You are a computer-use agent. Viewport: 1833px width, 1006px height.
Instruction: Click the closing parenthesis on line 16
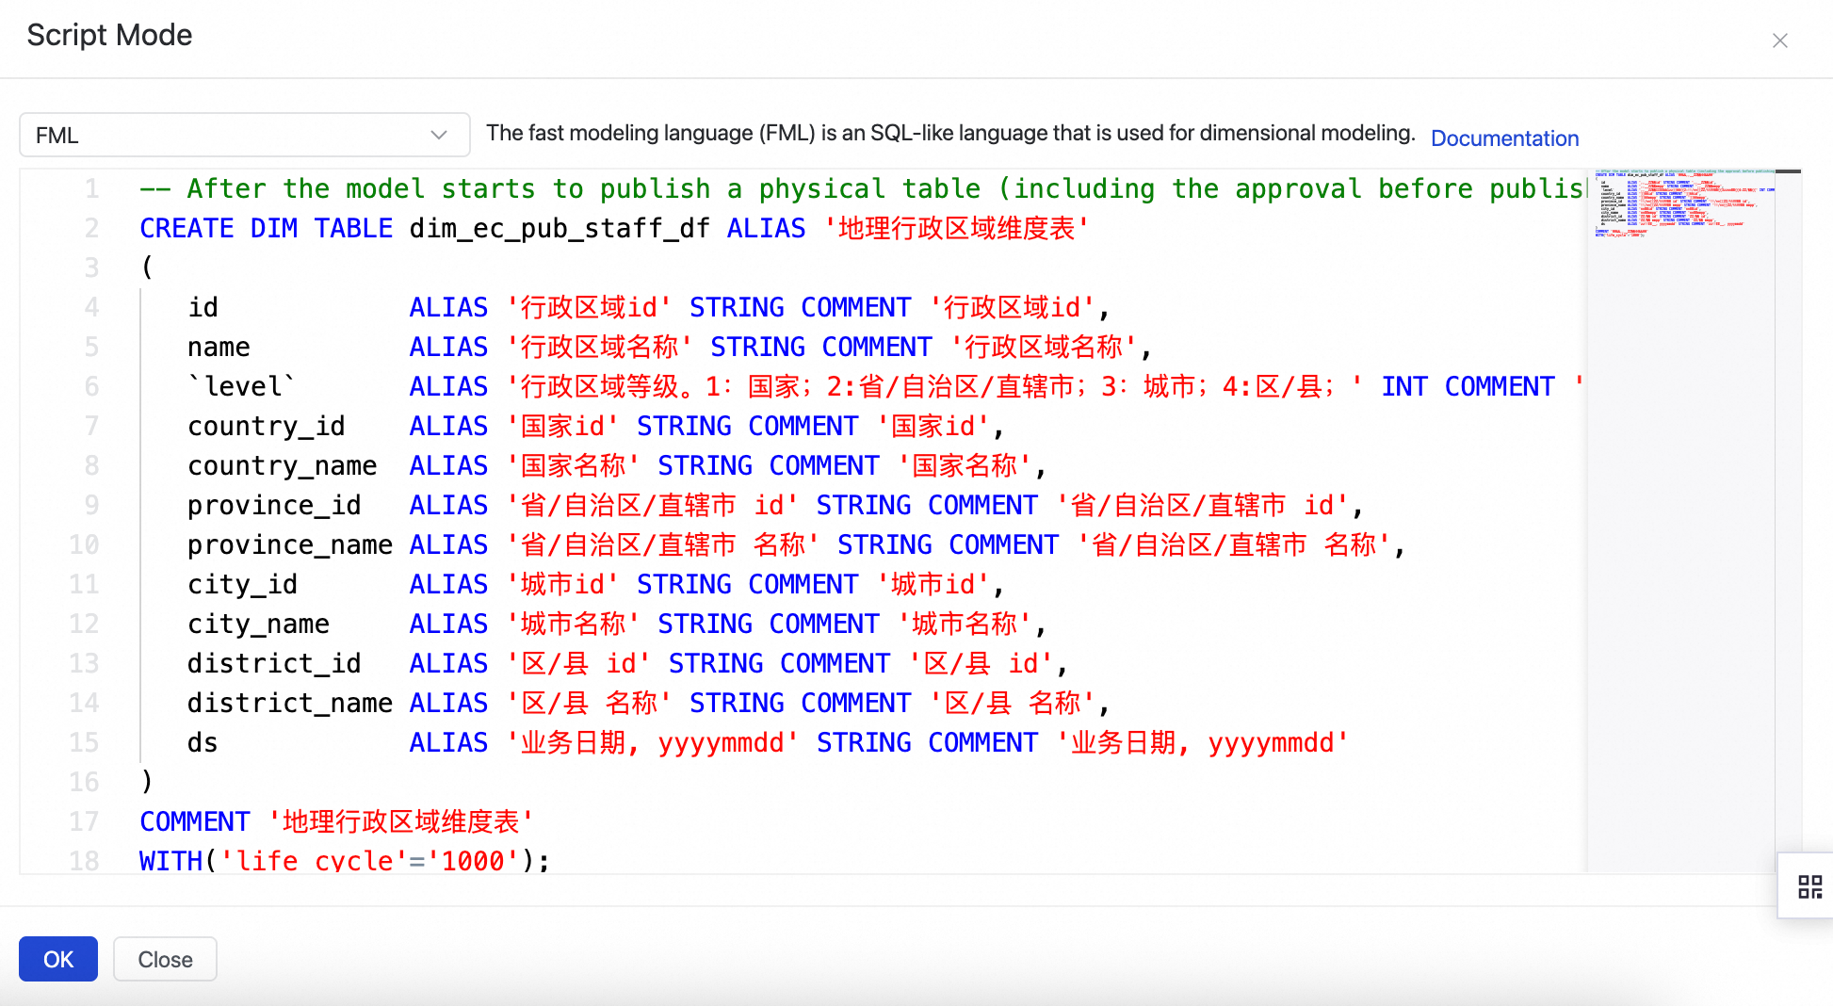pos(147,782)
